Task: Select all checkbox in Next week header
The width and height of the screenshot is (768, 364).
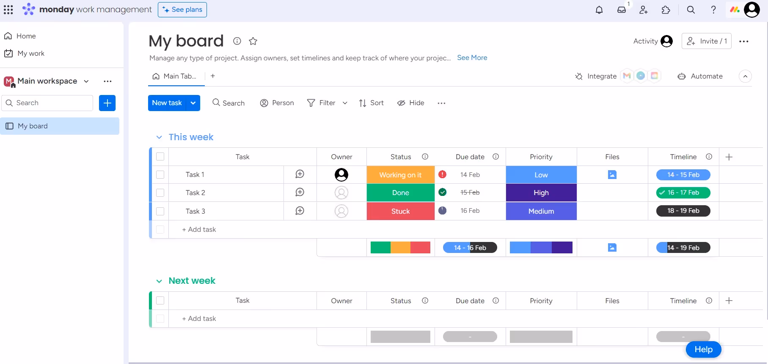Action: point(160,300)
